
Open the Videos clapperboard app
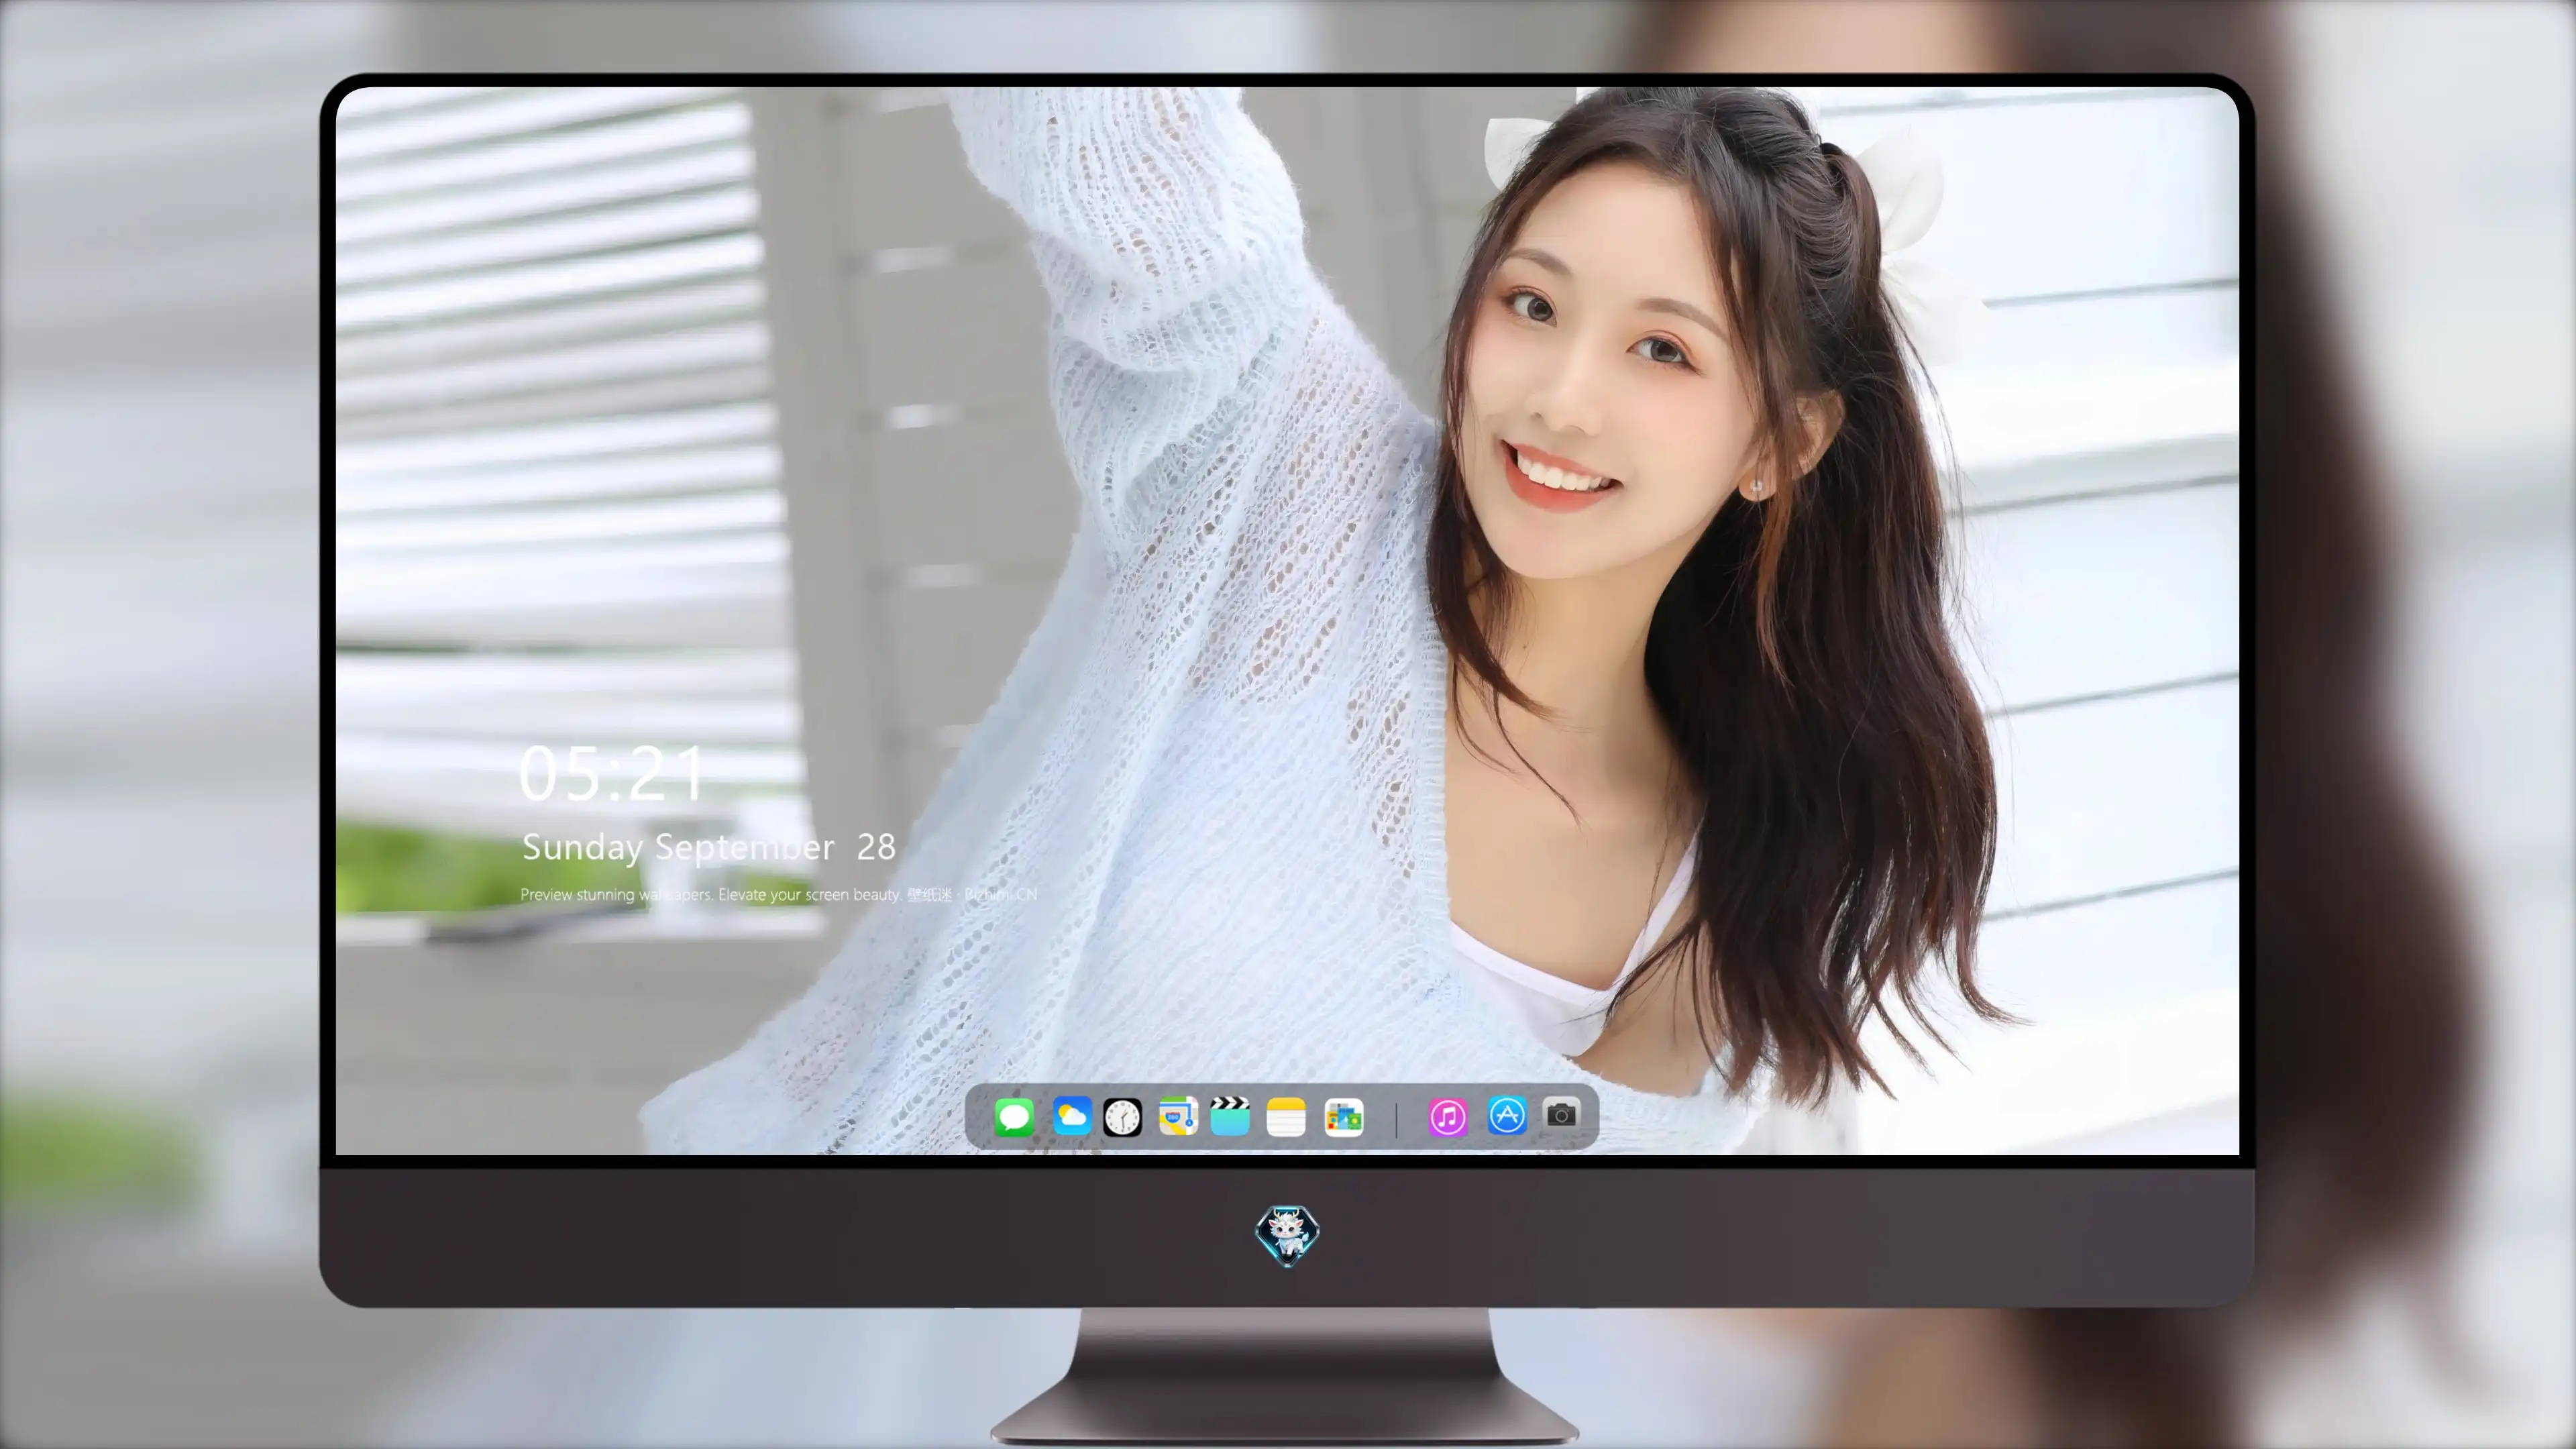pos(1230,1116)
